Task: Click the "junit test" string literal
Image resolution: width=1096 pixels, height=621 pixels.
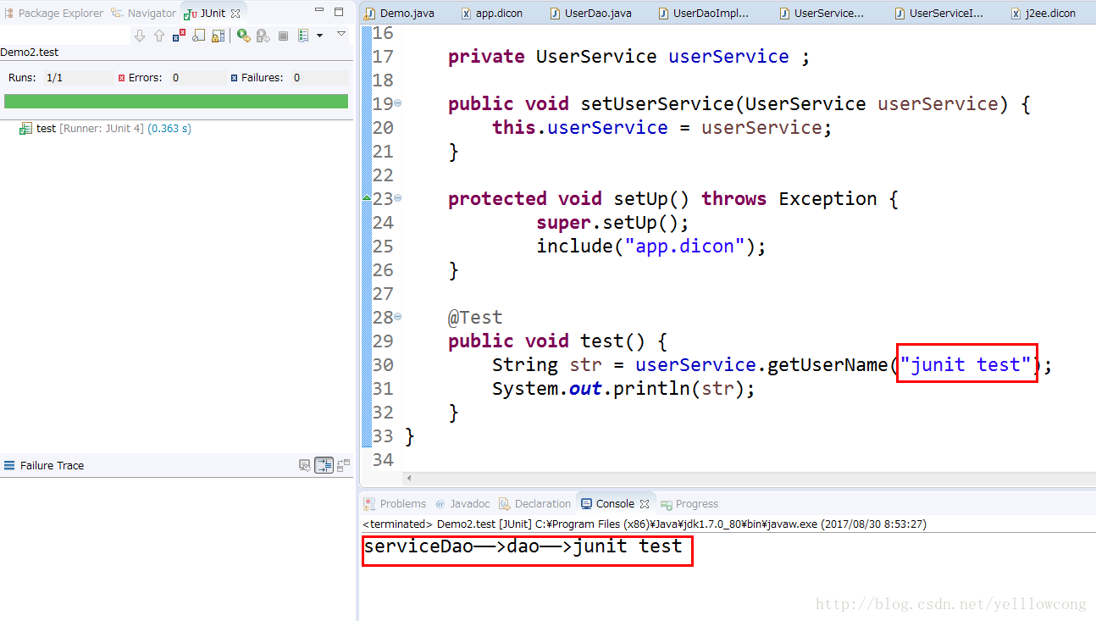Action: [966, 364]
